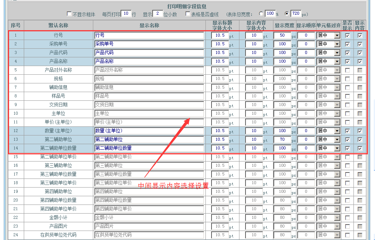Click the display width field for 行号
This screenshot has height=240, width=375.
click(282, 35)
